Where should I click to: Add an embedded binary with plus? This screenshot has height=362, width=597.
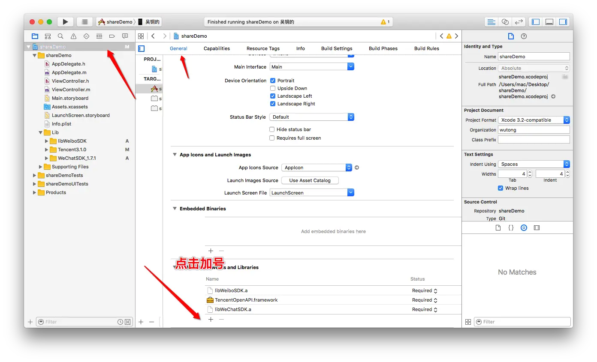coord(211,251)
